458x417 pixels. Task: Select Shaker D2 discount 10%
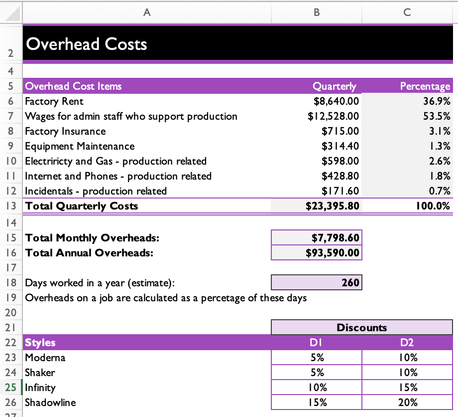[x=407, y=372]
